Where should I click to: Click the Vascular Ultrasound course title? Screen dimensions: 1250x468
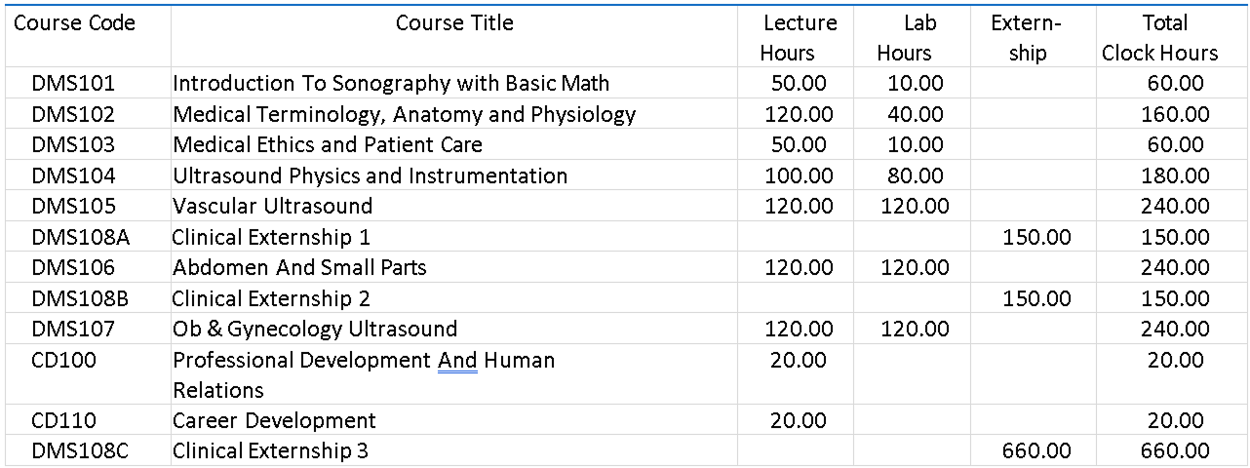[x=272, y=207]
